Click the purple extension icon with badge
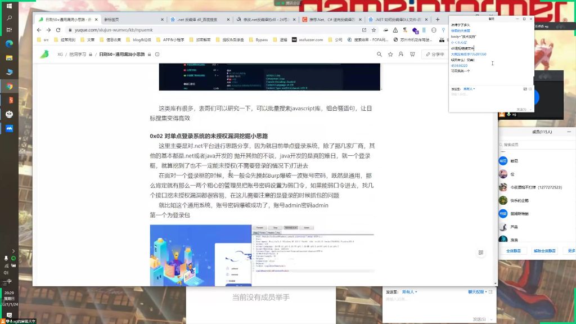The image size is (576, 324). coord(415,30)
